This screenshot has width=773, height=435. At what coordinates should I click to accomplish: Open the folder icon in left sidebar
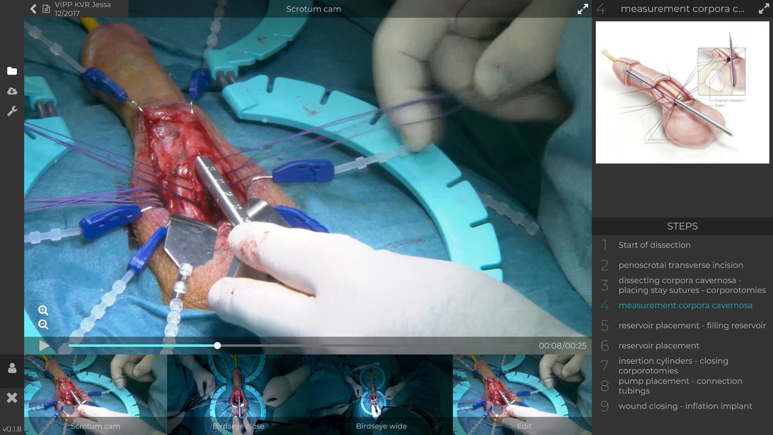[12, 71]
